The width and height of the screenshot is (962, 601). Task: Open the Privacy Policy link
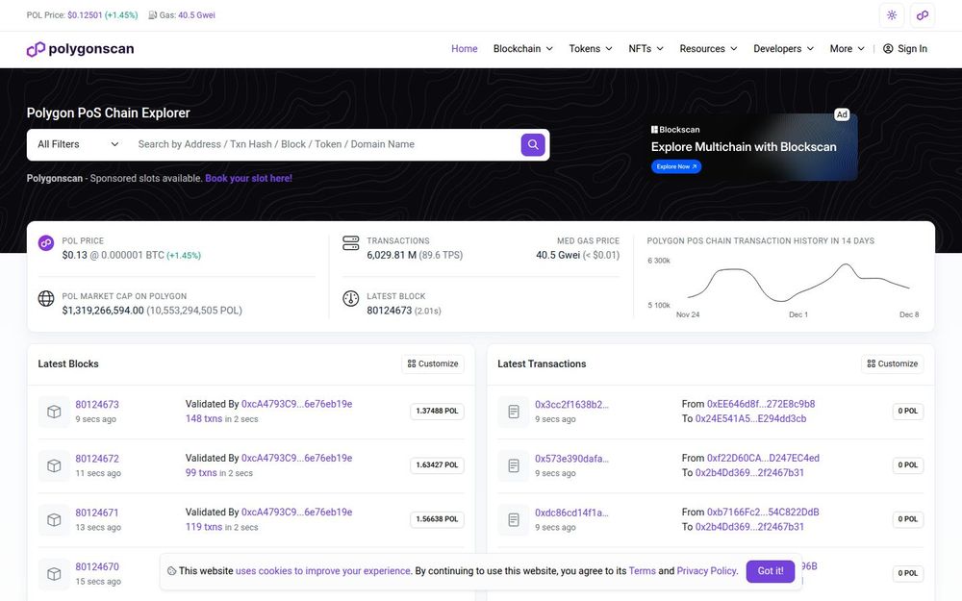coord(706,571)
